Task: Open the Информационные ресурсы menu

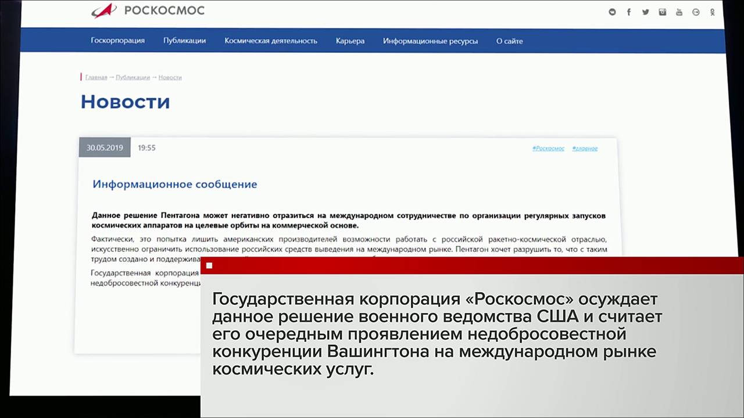Action: pyautogui.click(x=430, y=41)
